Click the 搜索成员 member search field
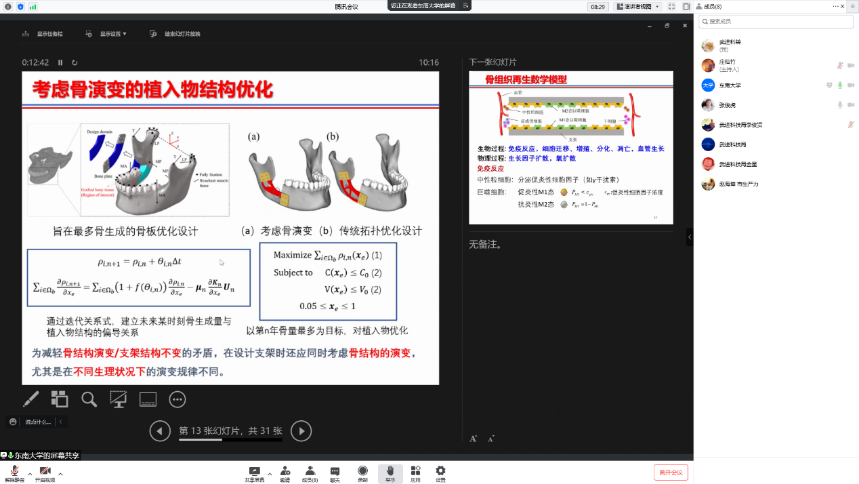Viewport: 859px width, 484px height. click(x=774, y=21)
